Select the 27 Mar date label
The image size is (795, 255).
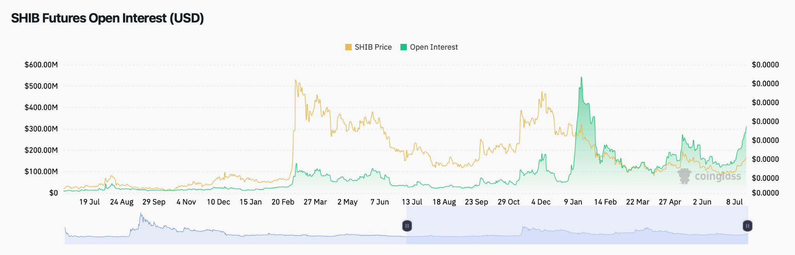pos(315,202)
